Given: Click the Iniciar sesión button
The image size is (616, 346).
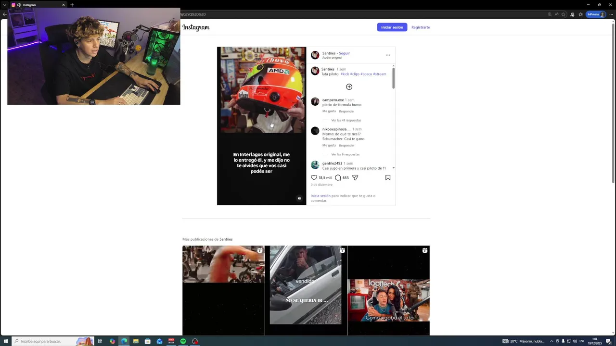Looking at the screenshot, I should 392,27.
